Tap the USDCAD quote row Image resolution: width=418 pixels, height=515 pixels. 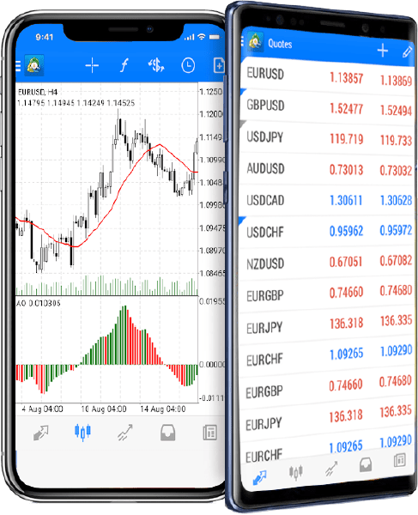point(327,200)
